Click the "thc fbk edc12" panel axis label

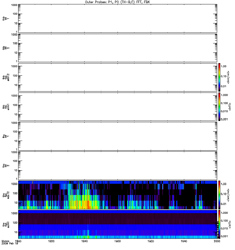pos(6,195)
